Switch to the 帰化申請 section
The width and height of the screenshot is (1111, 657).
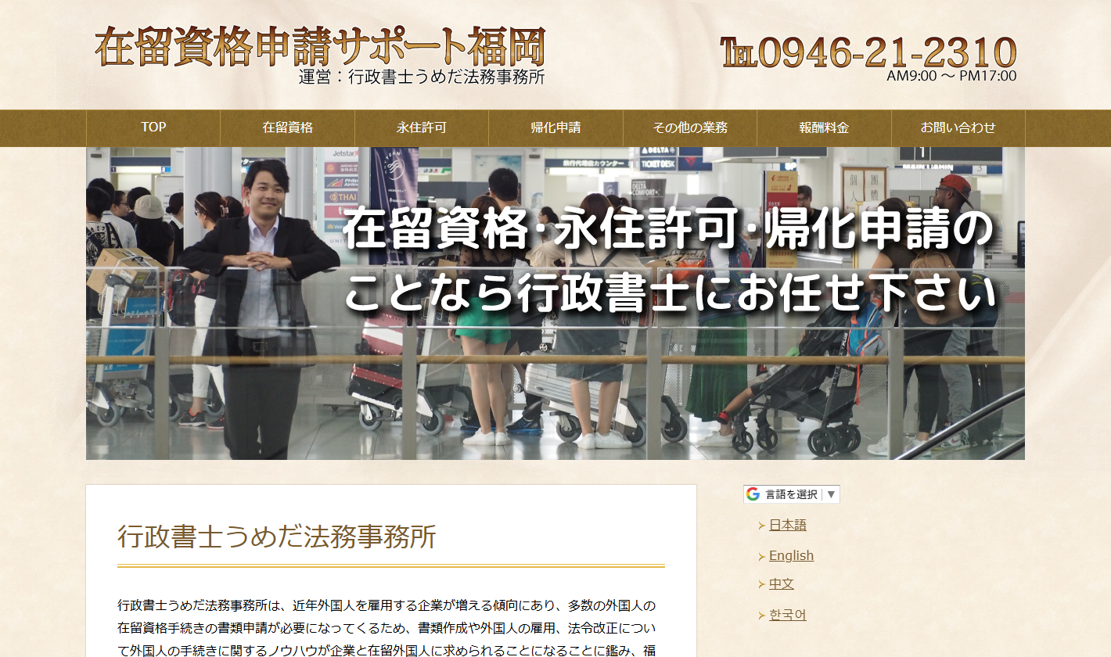click(555, 128)
